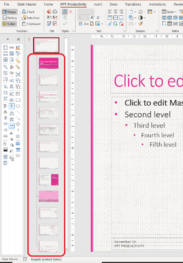This screenshot has height=263, width=183.
Task: Toggle the Color toolbar button
Action: coord(9,24)
